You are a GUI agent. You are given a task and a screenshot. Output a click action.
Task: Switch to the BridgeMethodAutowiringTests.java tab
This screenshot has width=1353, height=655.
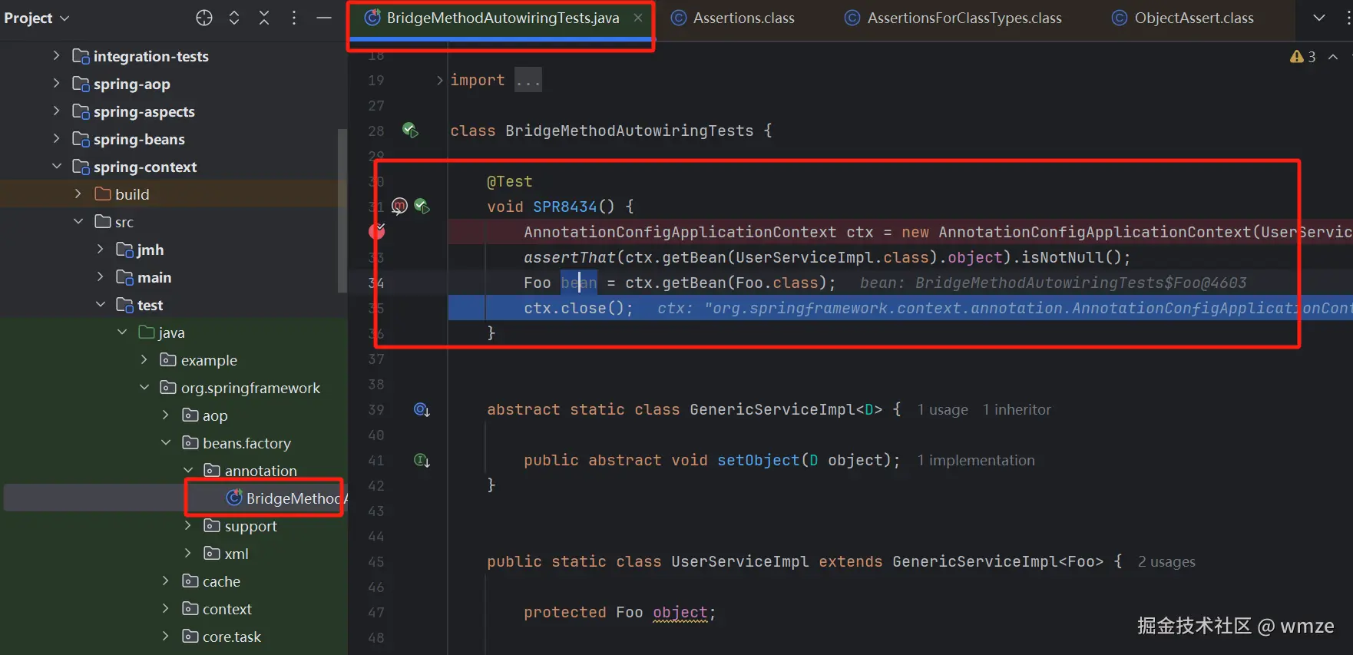[x=502, y=18]
